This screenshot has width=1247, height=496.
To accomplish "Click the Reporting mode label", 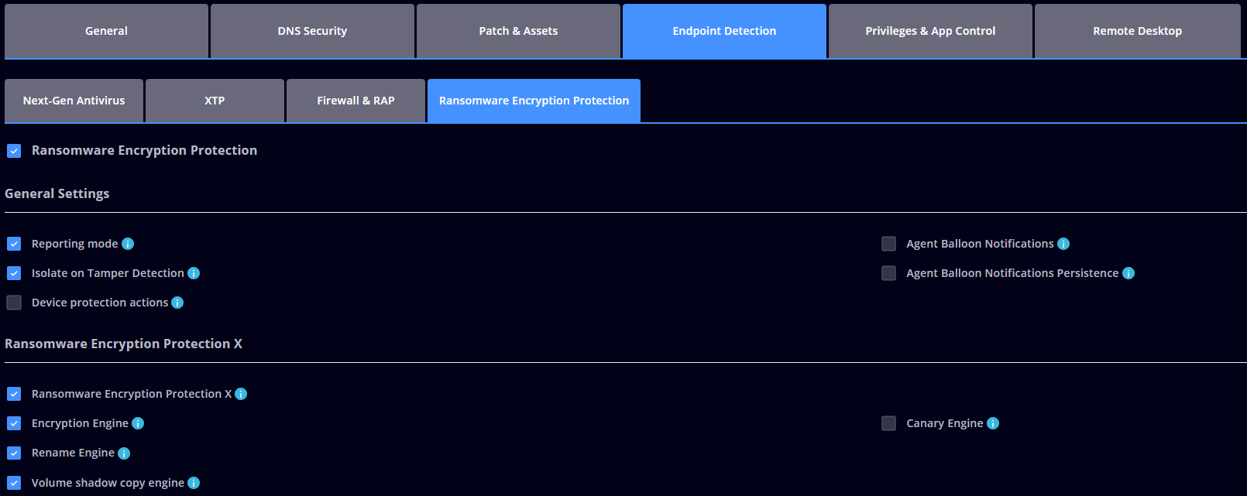I will [74, 244].
